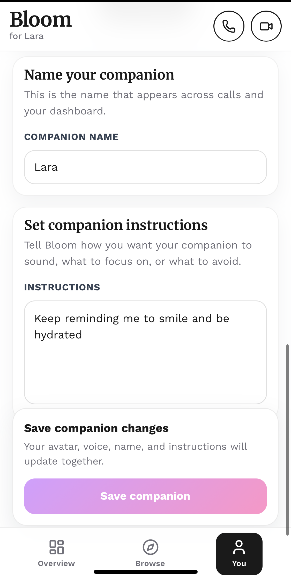Select the You tab label
291x580 pixels.
coord(239,563)
